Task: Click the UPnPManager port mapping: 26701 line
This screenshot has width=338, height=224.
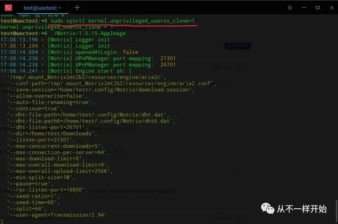Action: tap(88, 64)
